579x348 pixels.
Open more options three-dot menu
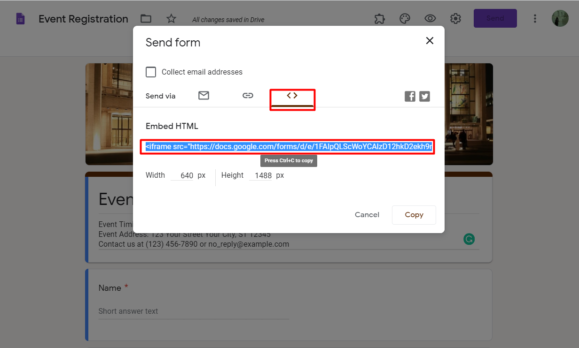[x=535, y=19]
